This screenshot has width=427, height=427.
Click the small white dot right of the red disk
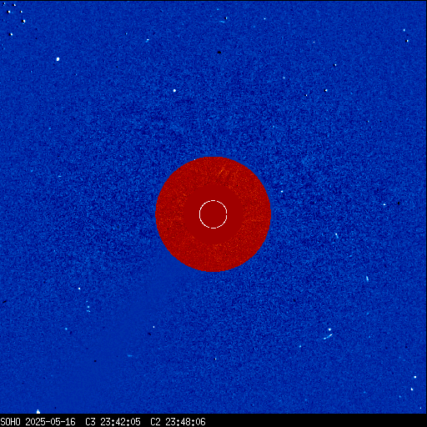pos(282,192)
